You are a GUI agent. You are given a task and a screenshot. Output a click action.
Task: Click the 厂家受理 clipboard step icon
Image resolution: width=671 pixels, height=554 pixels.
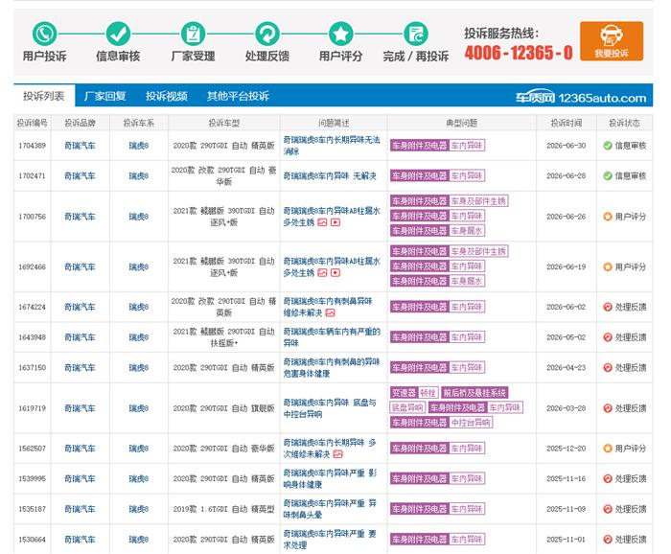tap(193, 34)
